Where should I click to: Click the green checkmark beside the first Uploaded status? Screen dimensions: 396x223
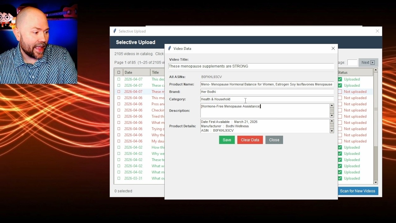click(x=339, y=79)
